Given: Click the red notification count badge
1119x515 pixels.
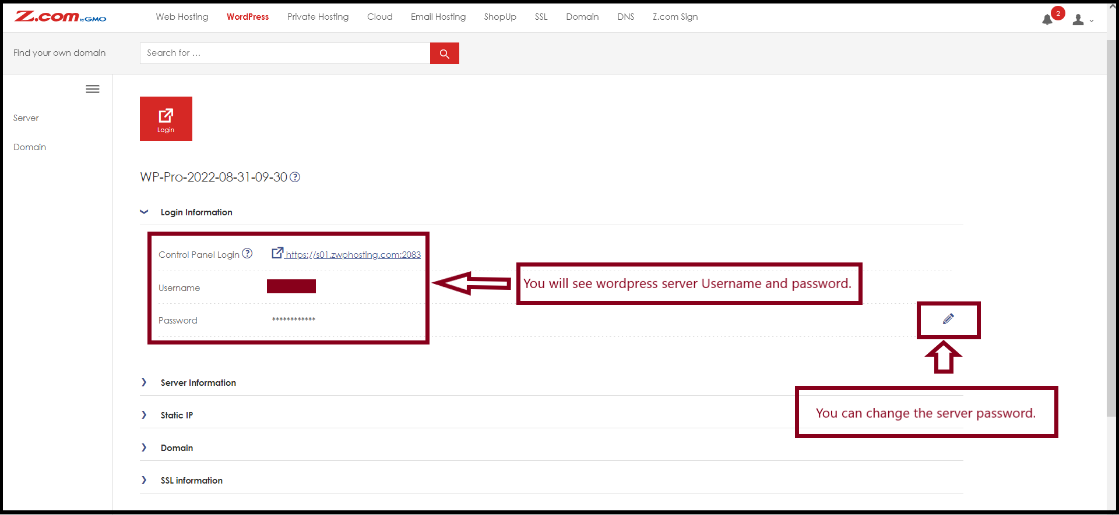Looking at the screenshot, I should pos(1058,13).
